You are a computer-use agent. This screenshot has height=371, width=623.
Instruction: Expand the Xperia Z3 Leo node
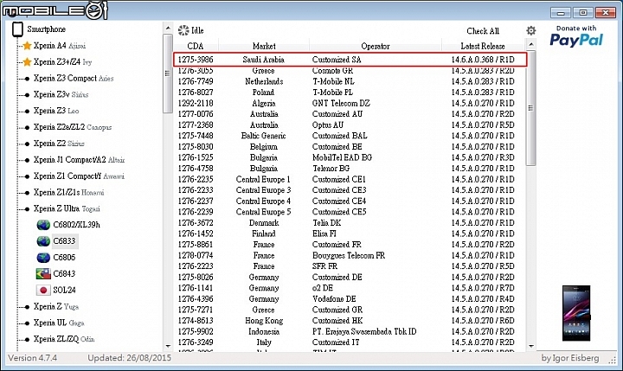pos(27,112)
